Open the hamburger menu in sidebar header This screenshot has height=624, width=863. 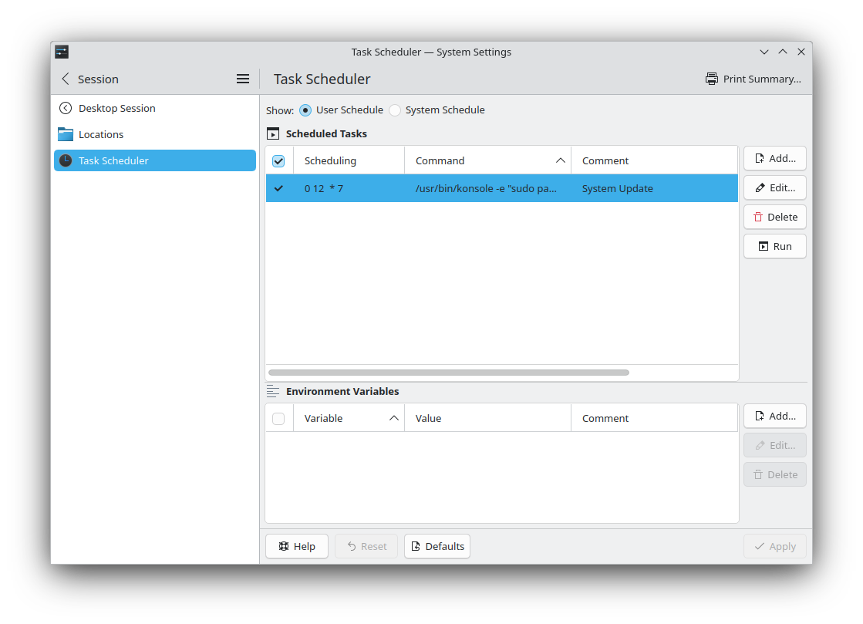coord(242,79)
